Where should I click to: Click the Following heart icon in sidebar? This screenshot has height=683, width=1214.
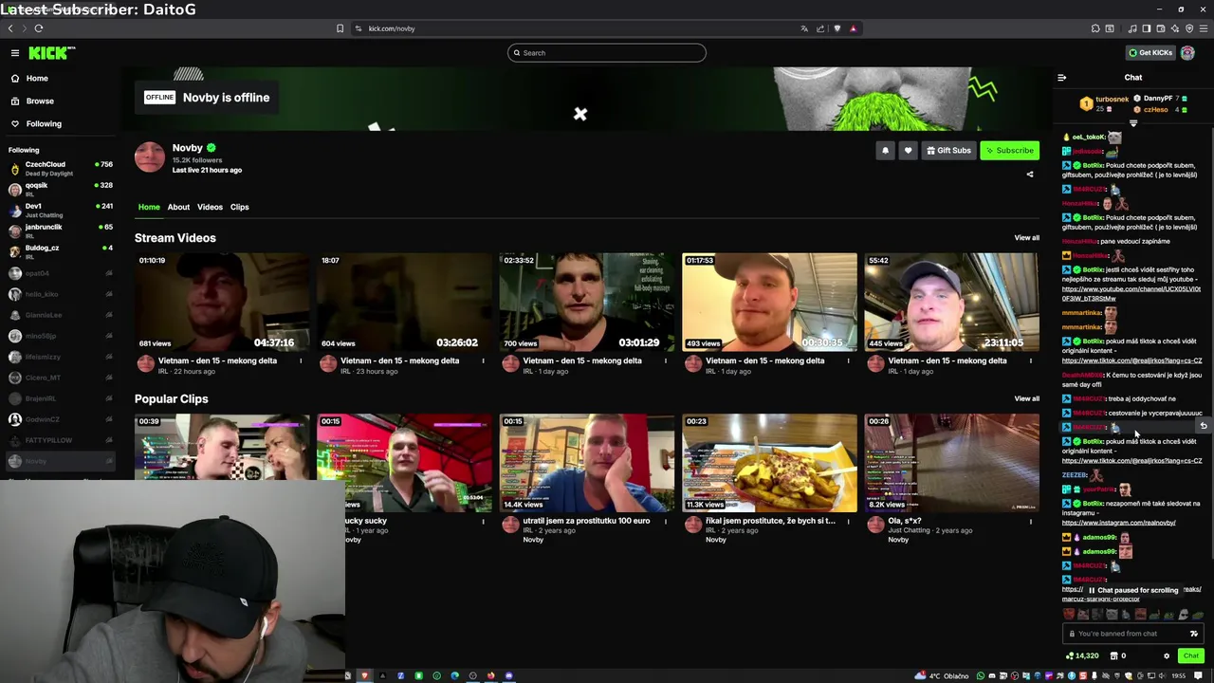[15, 123]
